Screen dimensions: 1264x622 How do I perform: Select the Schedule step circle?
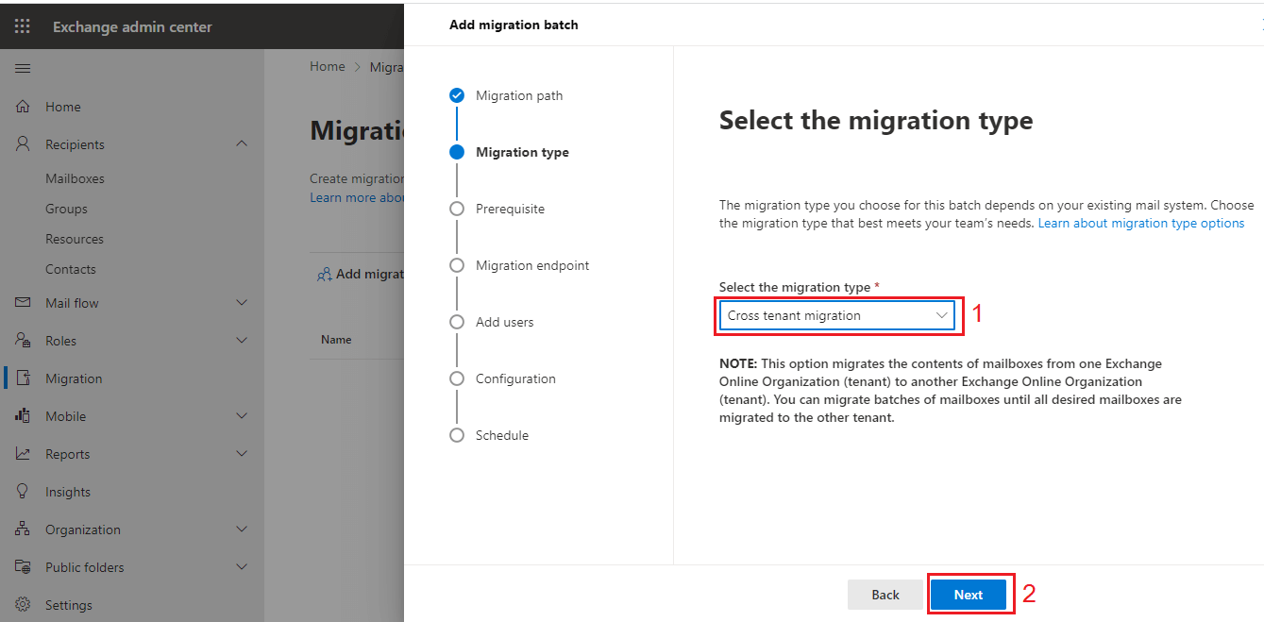tap(457, 435)
